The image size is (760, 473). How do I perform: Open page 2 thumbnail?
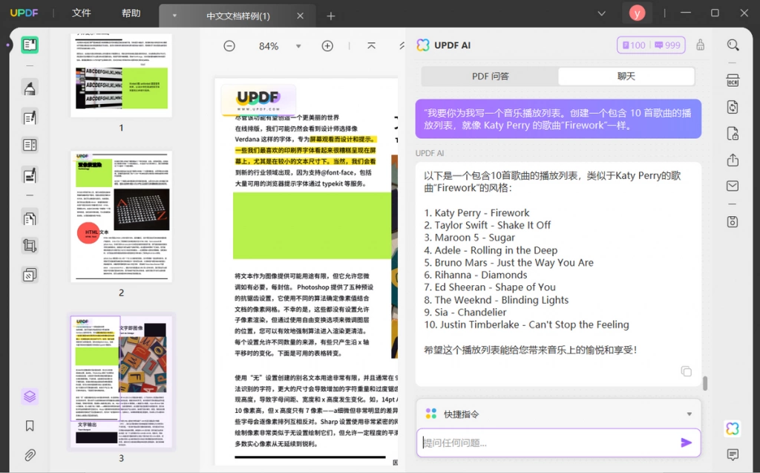(121, 216)
